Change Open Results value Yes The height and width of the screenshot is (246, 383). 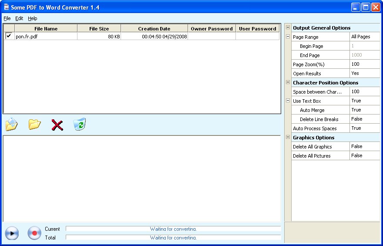pos(365,73)
